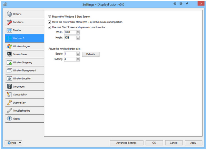The width and height of the screenshot is (207, 150).
Task: Uncheck Bypass the Windows 8 Start Screen
Action: coord(49,17)
